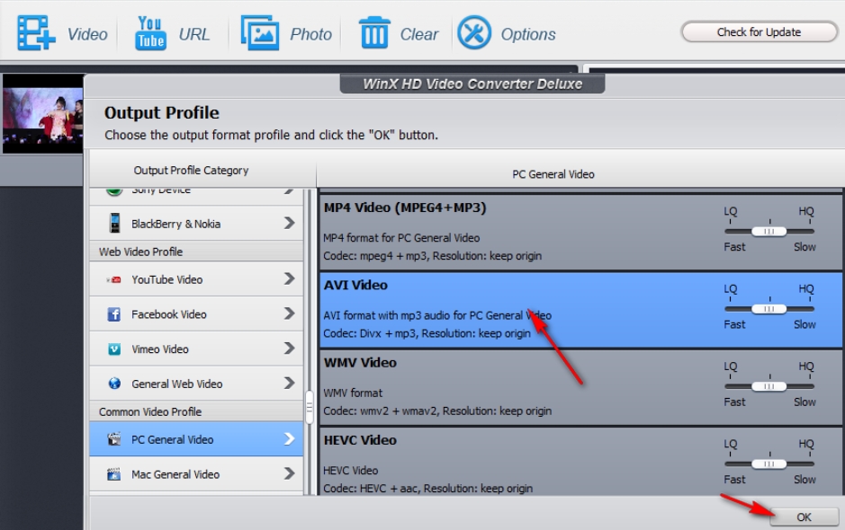
Task: Expand PC General Video category arrow
Action: coord(290,438)
